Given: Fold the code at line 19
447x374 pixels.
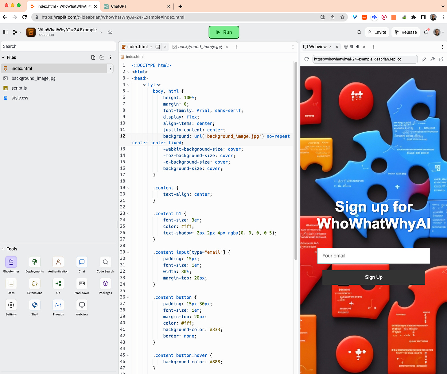Looking at the screenshot, I should (128, 188).
